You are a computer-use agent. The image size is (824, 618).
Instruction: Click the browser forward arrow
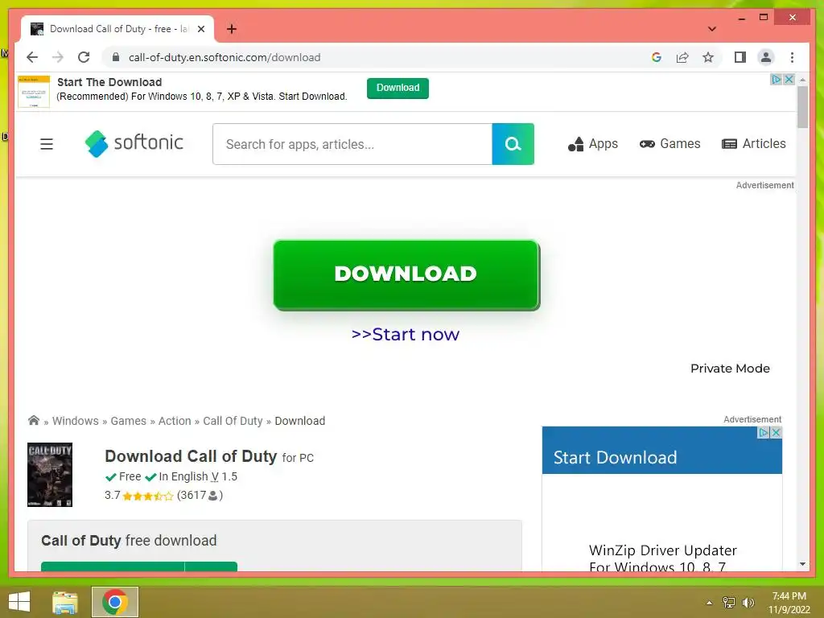pyautogui.click(x=58, y=57)
